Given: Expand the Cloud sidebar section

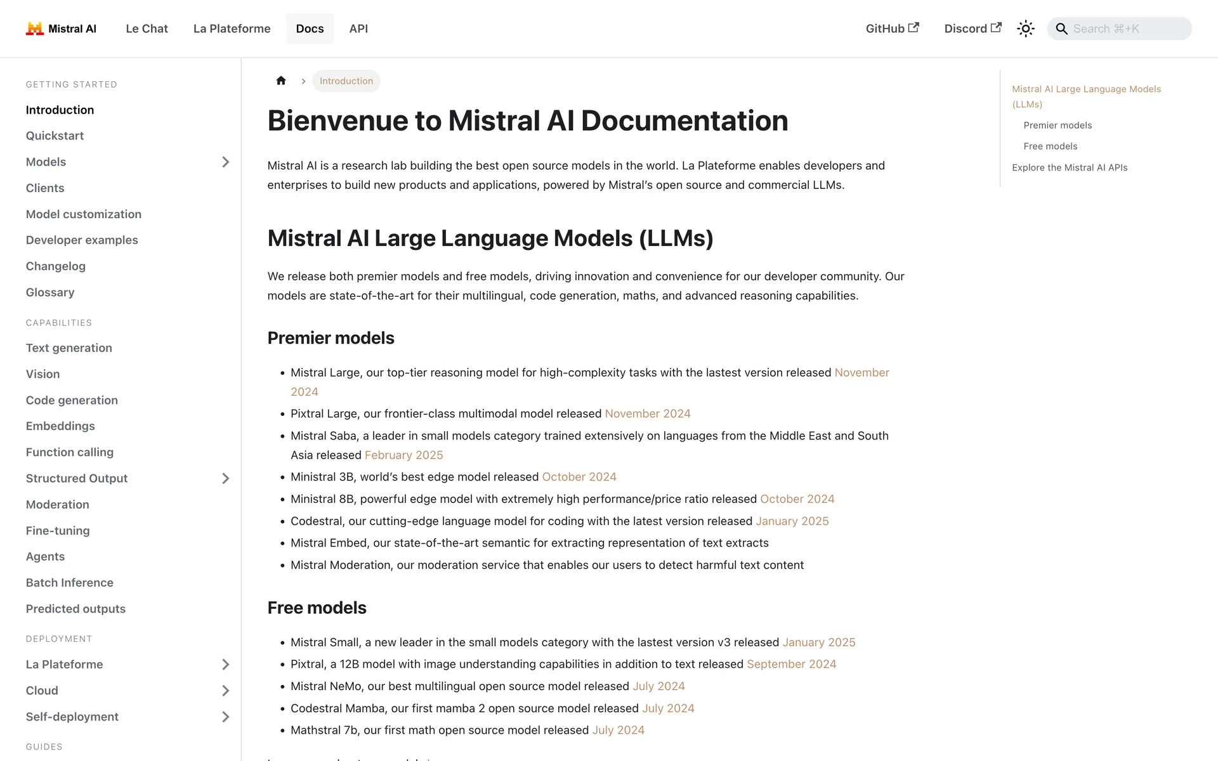Looking at the screenshot, I should point(225,691).
